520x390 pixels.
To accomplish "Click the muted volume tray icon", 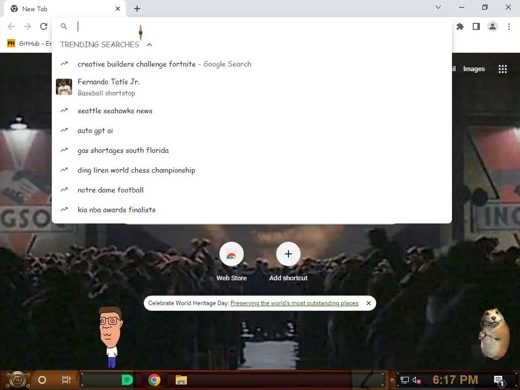I will (416, 380).
